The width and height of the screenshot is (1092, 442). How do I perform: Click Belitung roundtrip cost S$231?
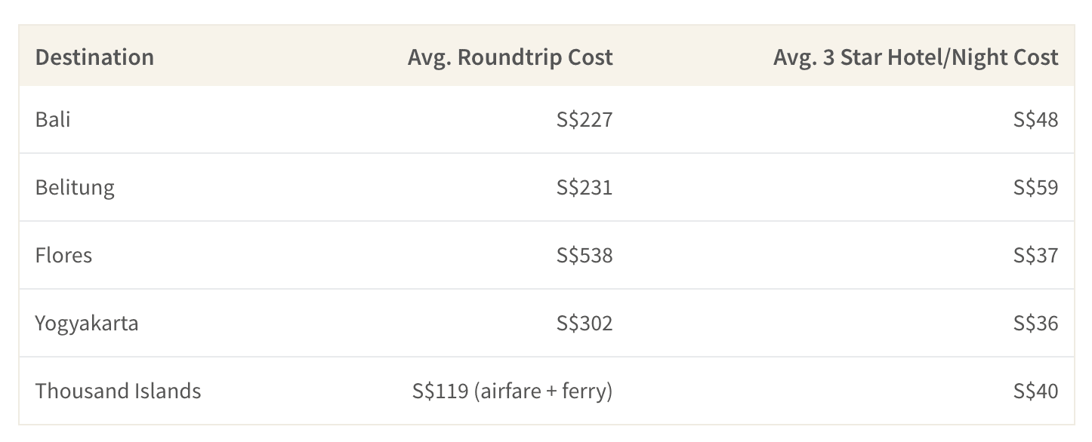(585, 187)
